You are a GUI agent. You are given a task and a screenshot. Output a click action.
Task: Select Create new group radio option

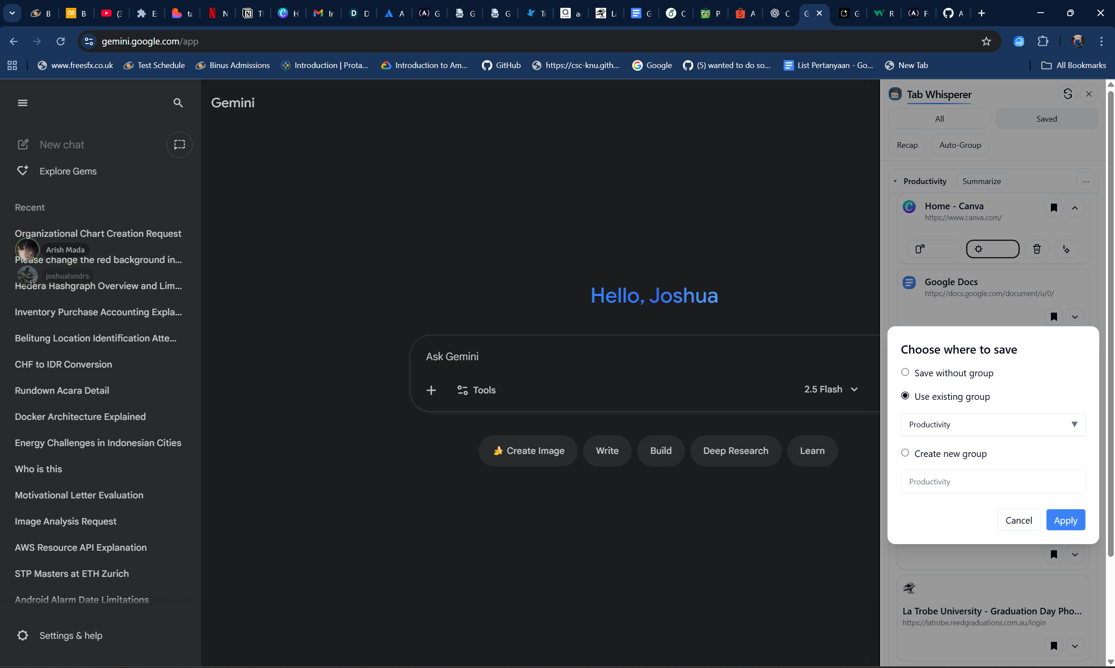905,453
